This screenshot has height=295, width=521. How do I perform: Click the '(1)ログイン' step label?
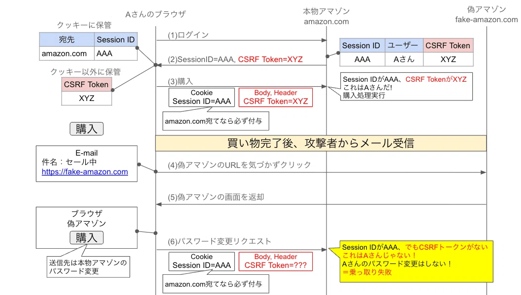tap(188, 35)
